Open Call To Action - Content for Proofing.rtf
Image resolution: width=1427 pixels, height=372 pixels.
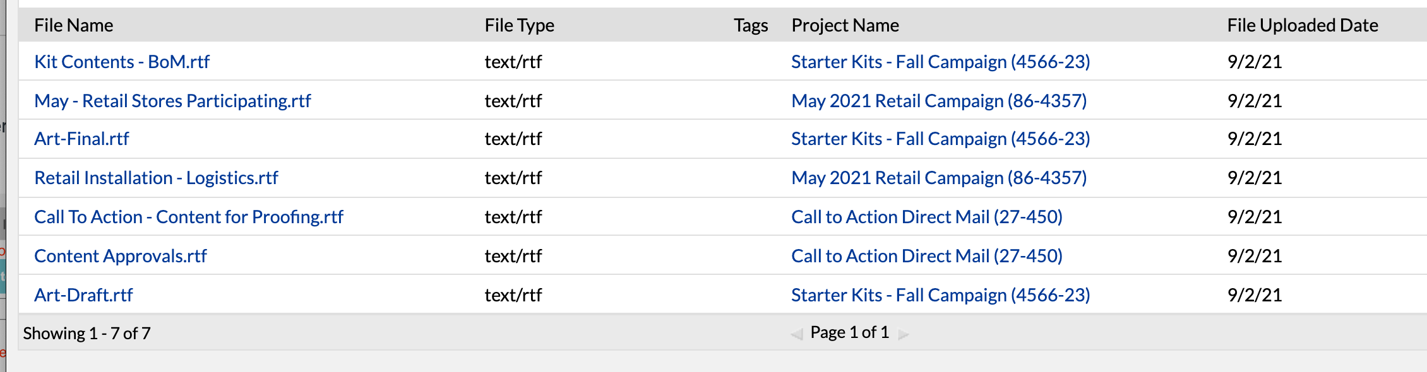(189, 217)
